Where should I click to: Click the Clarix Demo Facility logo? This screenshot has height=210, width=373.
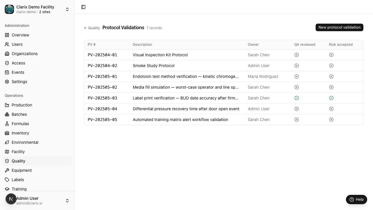coord(9,9)
